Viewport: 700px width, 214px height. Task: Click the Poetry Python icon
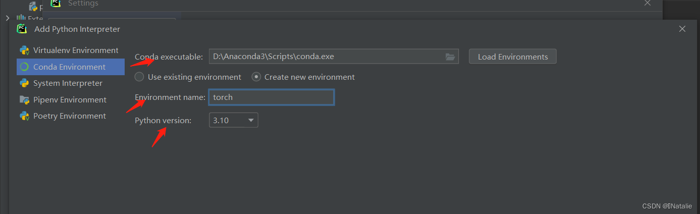(x=24, y=116)
